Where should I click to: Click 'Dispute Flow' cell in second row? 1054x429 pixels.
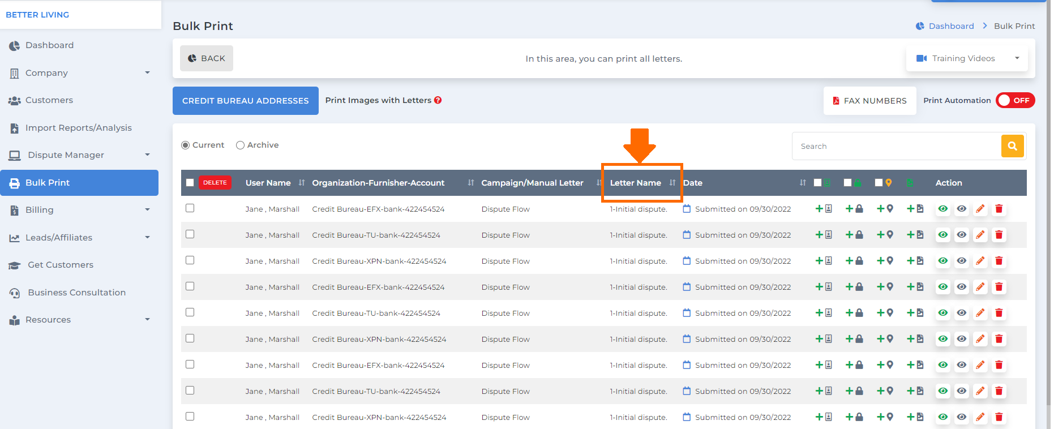pyautogui.click(x=505, y=235)
